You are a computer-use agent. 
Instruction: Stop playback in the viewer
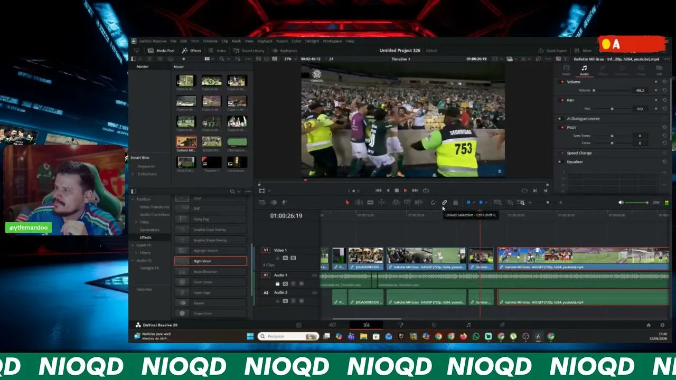point(397,191)
